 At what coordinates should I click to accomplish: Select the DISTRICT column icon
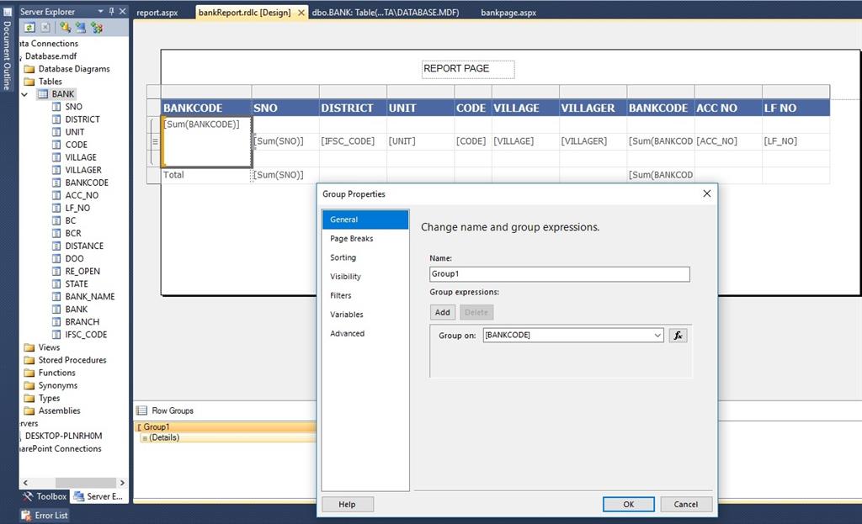pos(56,119)
